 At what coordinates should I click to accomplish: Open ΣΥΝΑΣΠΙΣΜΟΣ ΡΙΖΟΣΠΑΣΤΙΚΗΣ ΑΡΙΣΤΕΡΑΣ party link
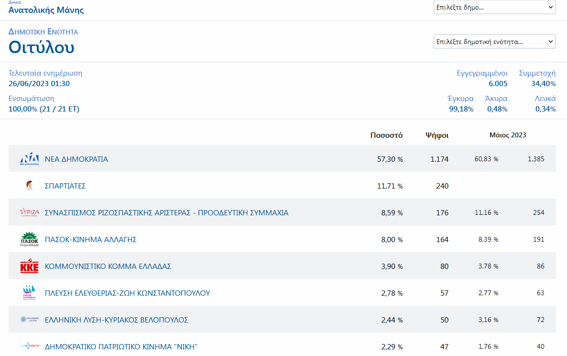(167, 213)
